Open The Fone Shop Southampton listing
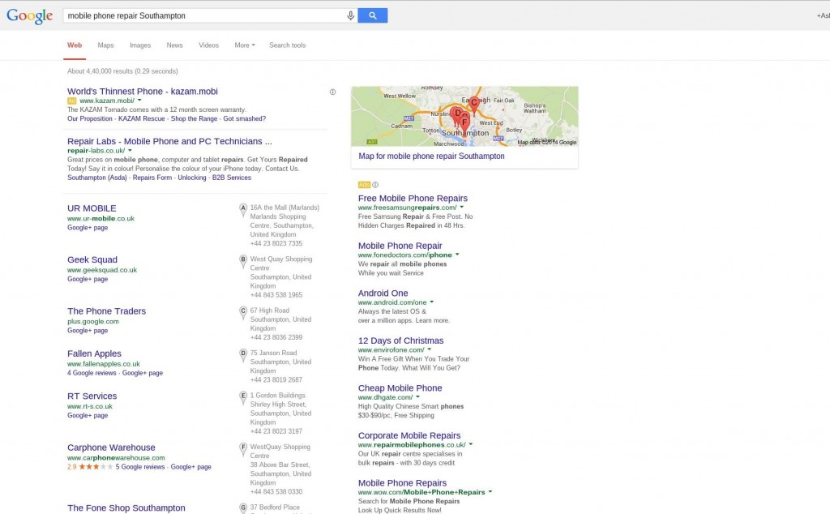Screen dimensions: 830x514 pyautogui.click(x=126, y=508)
